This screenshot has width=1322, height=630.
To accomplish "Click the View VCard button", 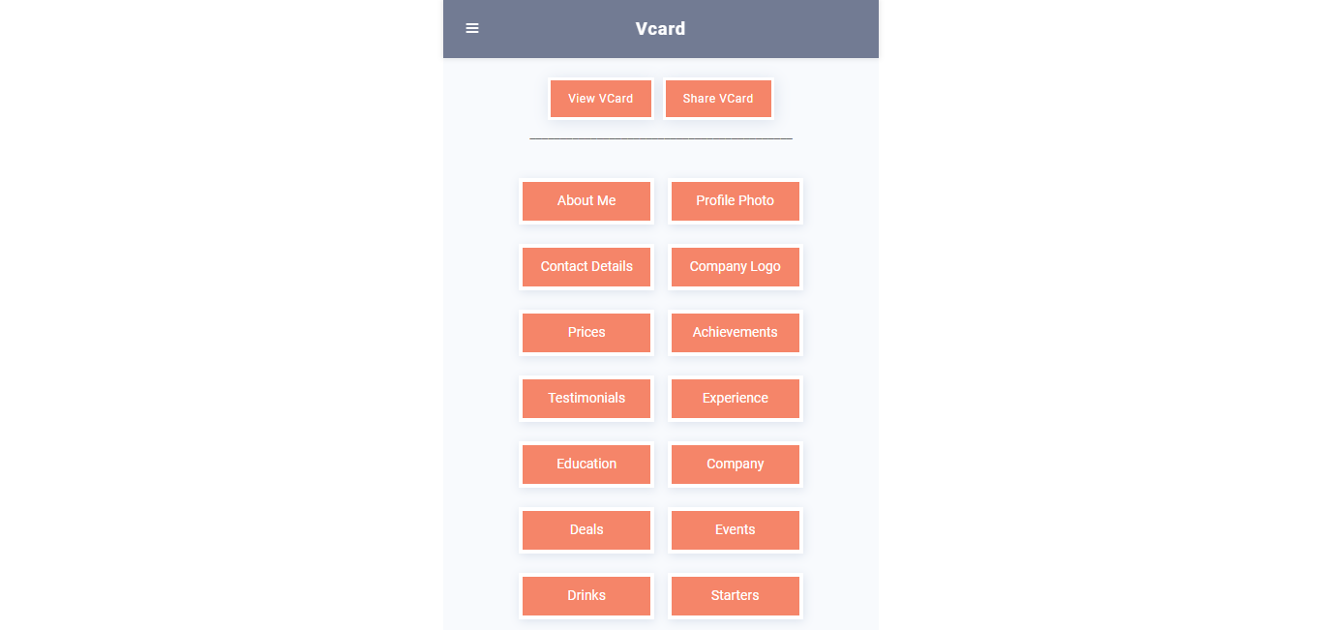I will point(601,99).
